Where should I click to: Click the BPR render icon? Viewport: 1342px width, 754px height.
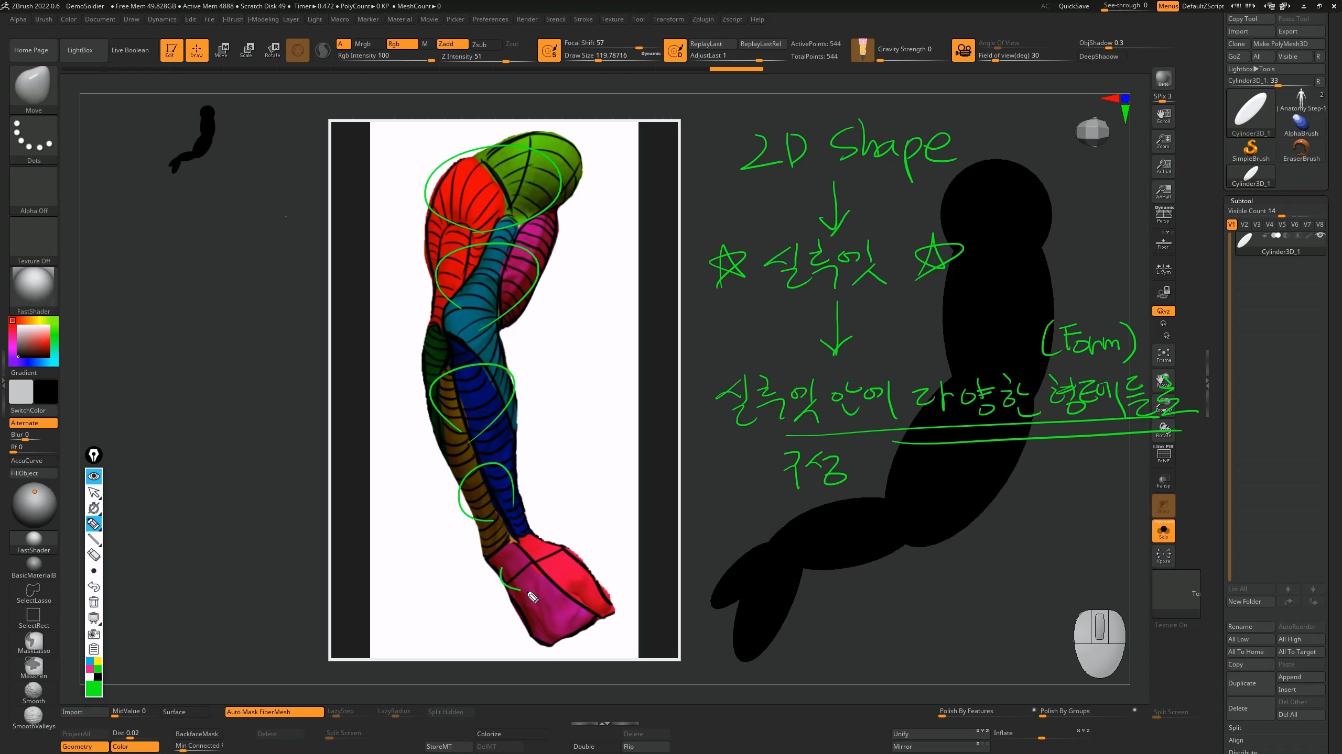coord(1163,79)
